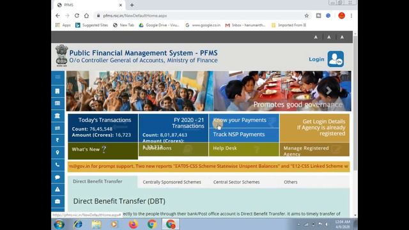The height and width of the screenshot is (230, 409).
Task: Open a new tab with plus button
Action: coord(132,5)
